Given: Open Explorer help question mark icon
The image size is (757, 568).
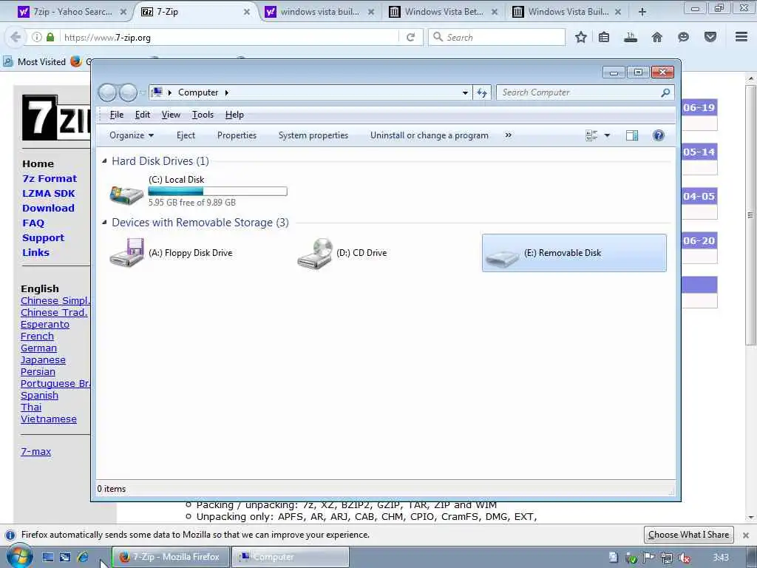Looking at the screenshot, I should (x=658, y=135).
